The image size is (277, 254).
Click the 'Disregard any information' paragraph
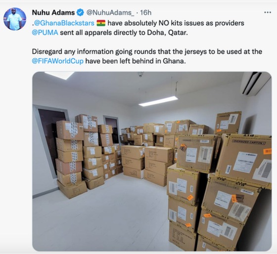(147, 56)
